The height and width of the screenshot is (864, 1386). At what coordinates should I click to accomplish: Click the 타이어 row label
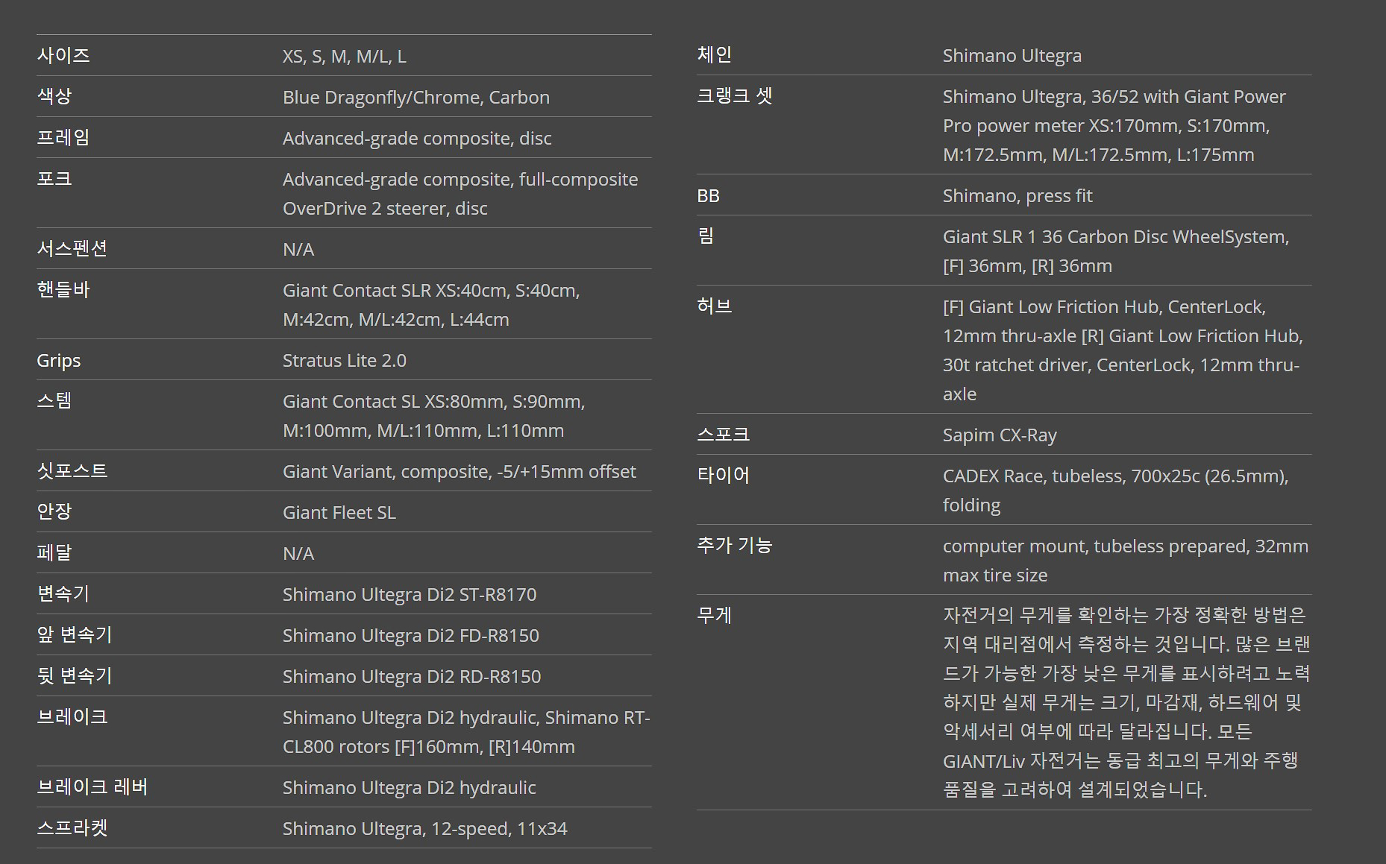pos(724,475)
